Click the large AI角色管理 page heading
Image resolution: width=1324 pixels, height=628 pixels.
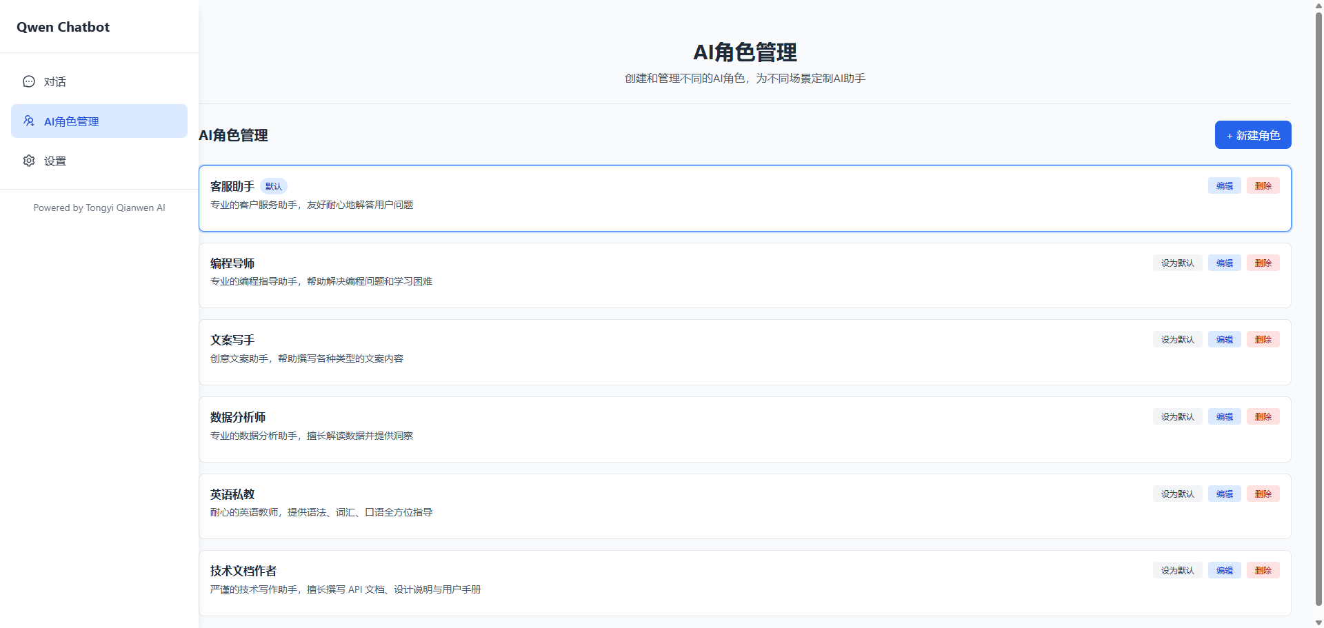(x=745, y=52)
